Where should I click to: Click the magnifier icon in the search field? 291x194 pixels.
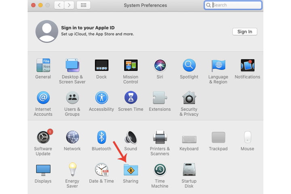click(x=209, y=5)
